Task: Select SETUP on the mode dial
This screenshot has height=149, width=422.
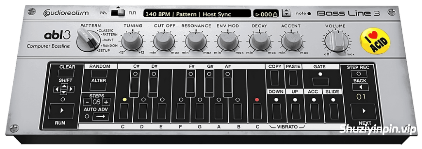Action: pos(103,50)
